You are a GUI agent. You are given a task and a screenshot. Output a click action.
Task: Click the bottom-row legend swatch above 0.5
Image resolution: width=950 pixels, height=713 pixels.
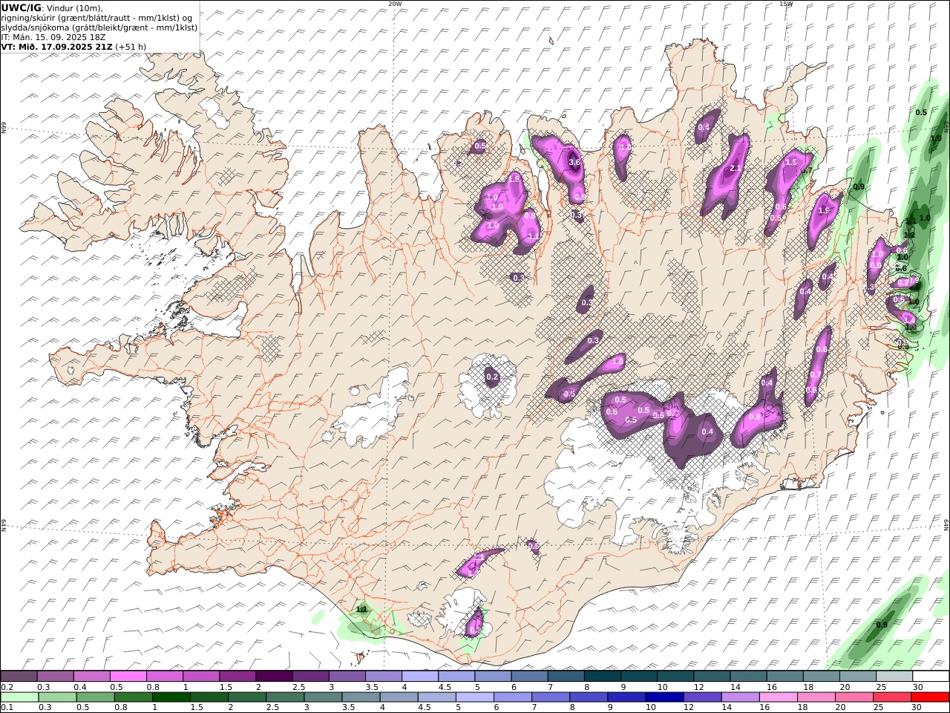pos(95,697)
